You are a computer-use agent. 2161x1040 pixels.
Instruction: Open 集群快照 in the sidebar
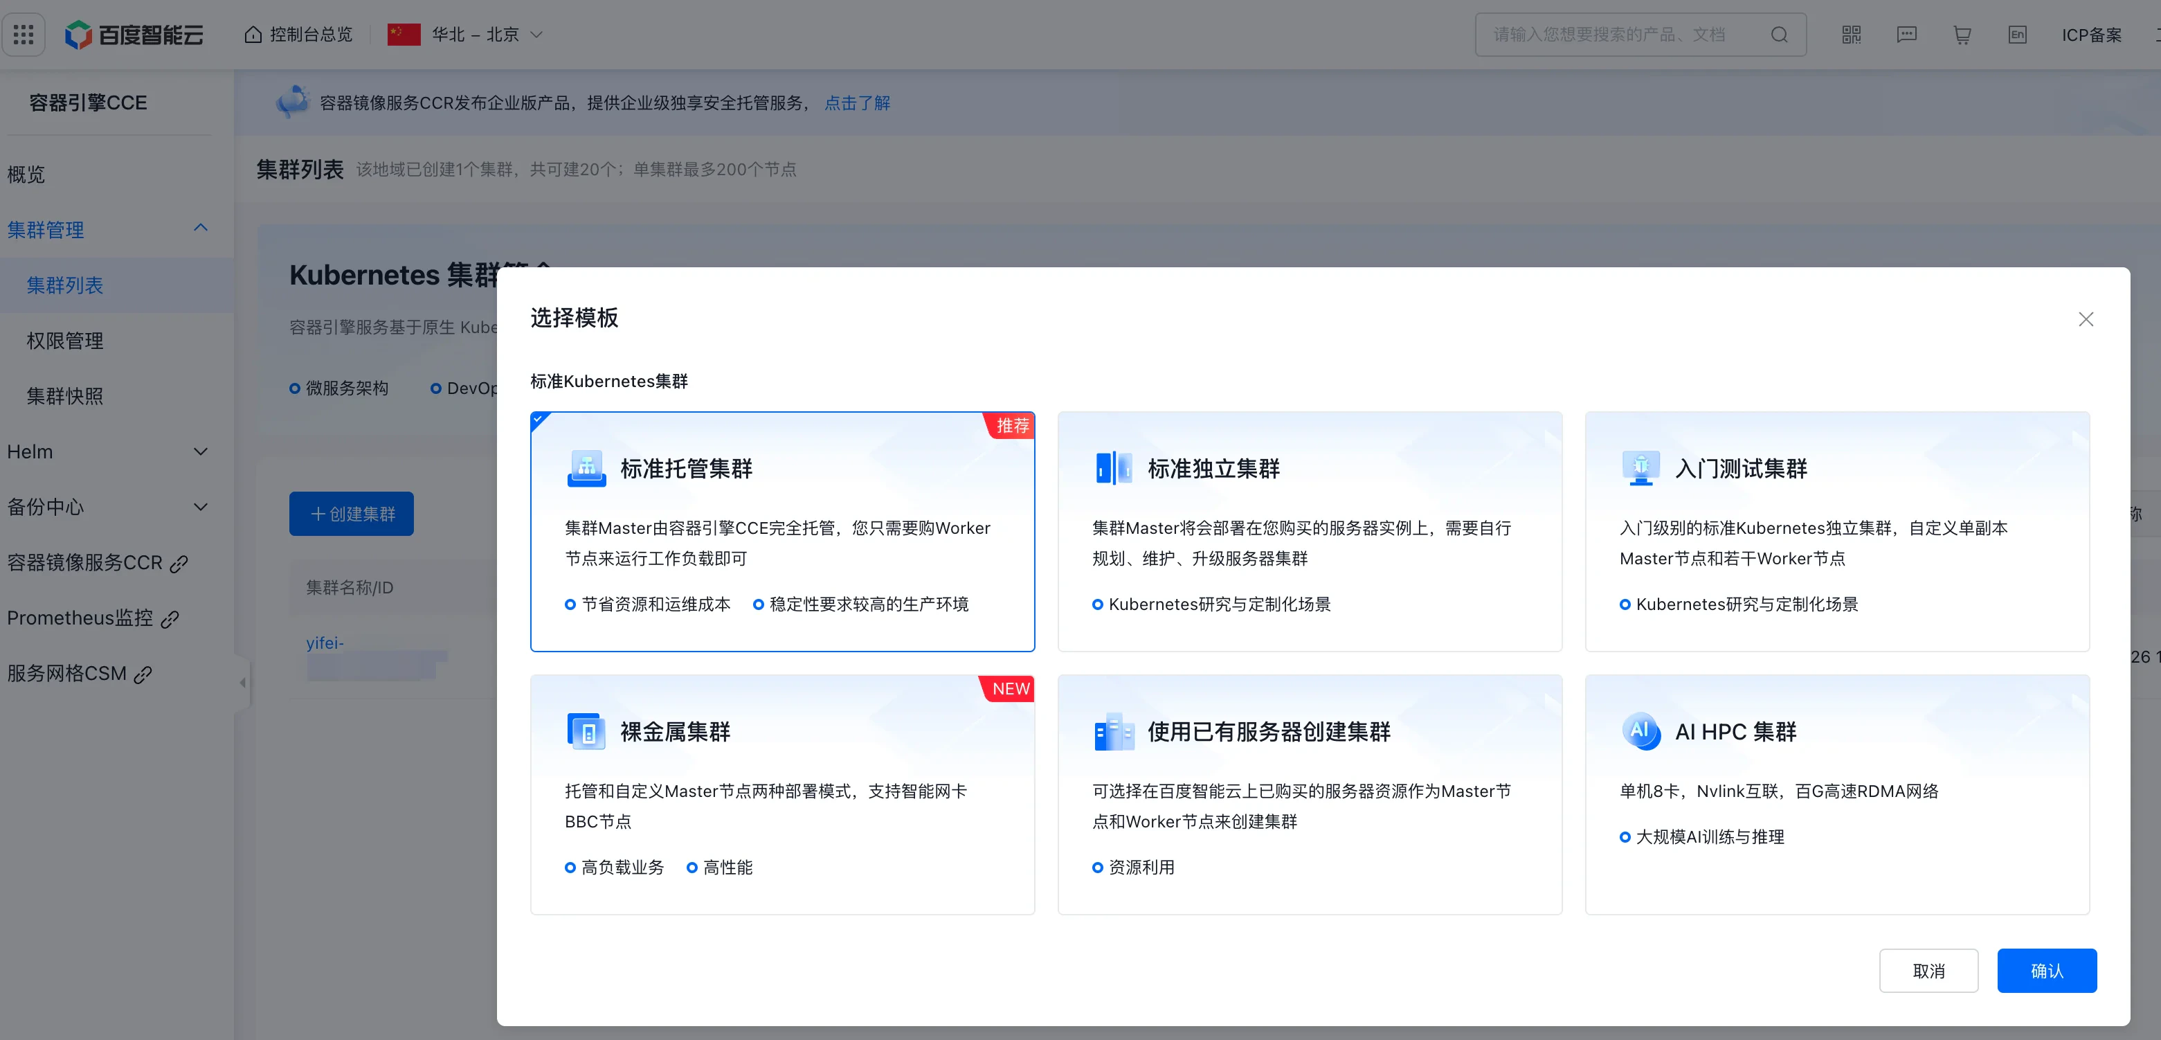[66, 396]
